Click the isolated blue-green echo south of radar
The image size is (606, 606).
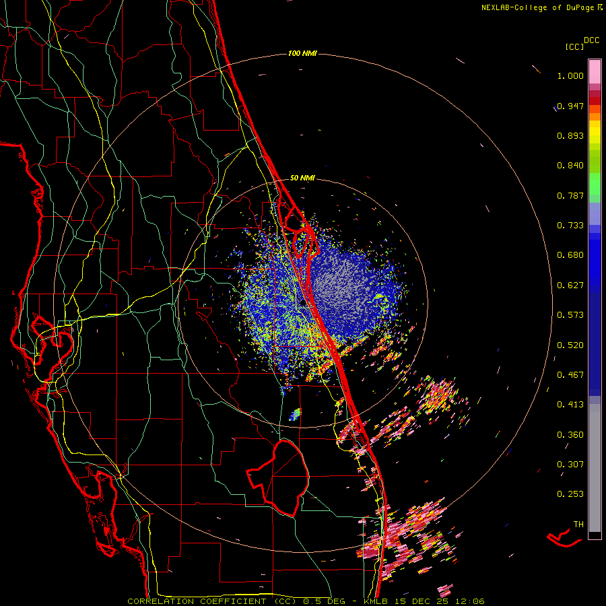coord(296,415)
